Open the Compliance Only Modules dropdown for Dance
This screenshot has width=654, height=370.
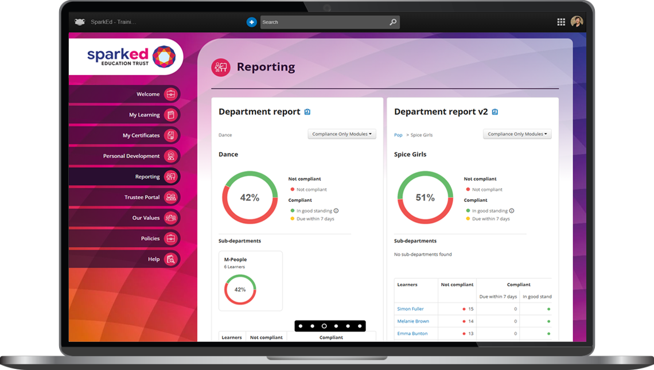point(341,134)
